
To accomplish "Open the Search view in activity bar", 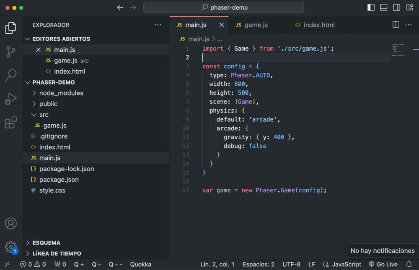I will point(11,75).
